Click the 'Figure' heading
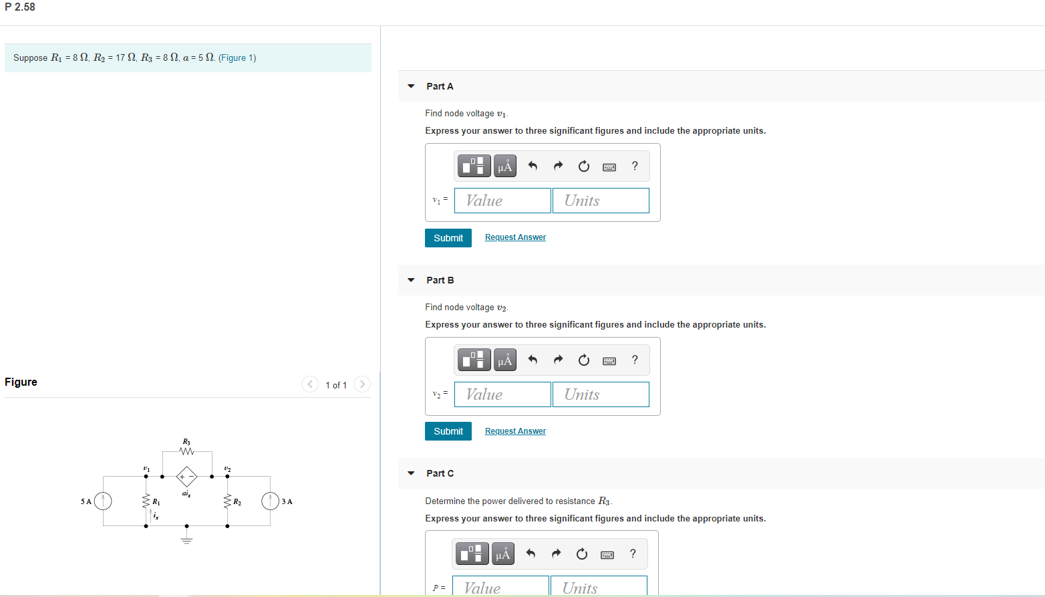 pyautogui.click(x=21, y=382)
